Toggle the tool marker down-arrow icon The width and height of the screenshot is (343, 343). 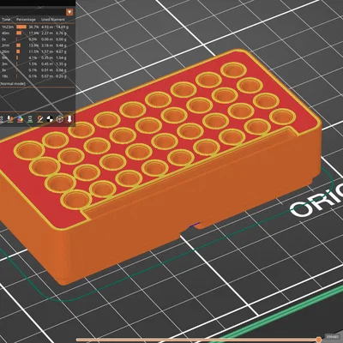[x=69, y=118]
